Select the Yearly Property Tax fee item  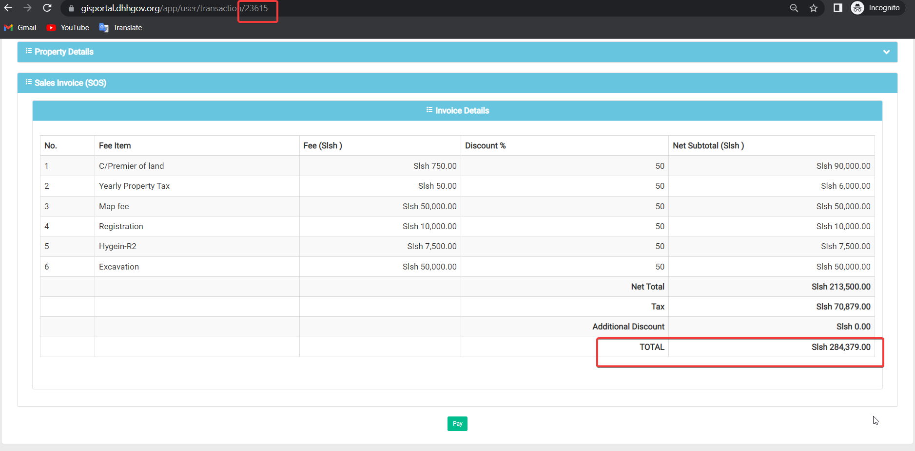pos(135,186)
